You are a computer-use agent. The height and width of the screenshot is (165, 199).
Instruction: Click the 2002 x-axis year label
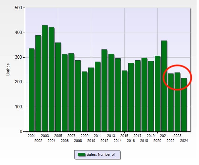38,141
